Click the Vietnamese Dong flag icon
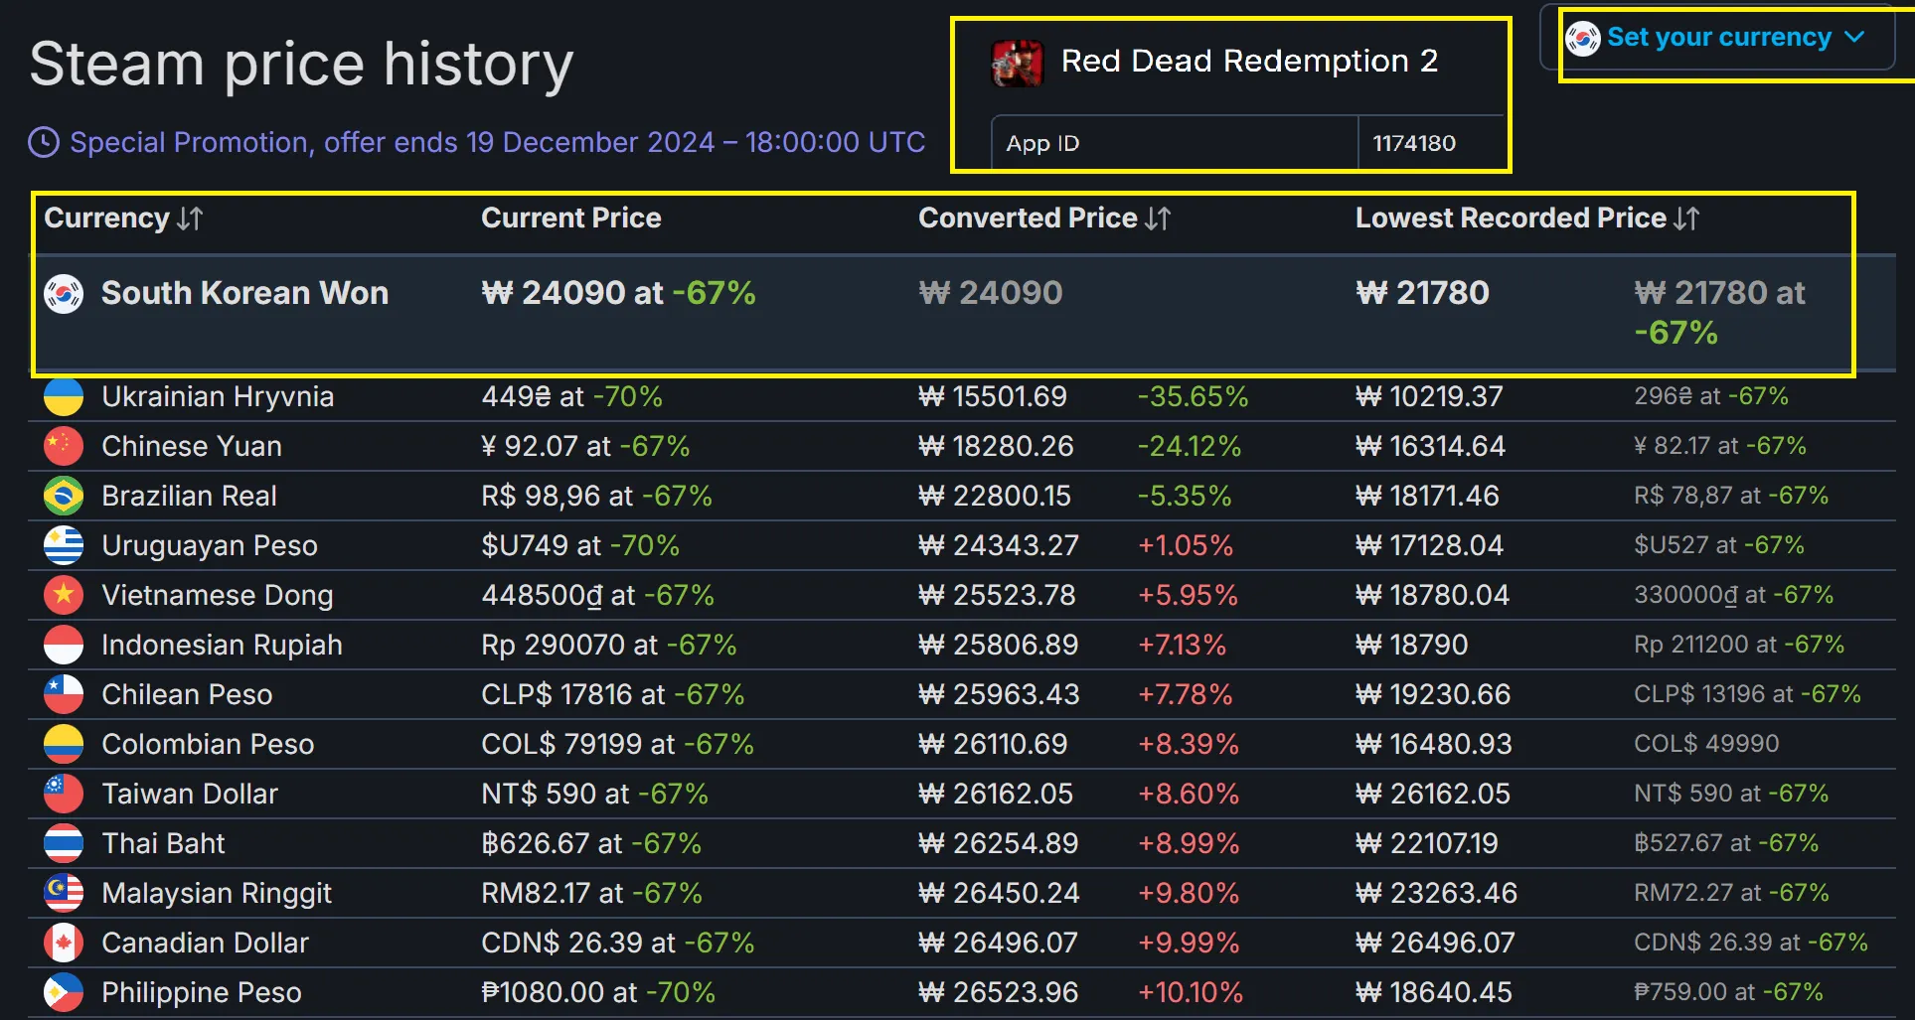 tap(64, 595)
